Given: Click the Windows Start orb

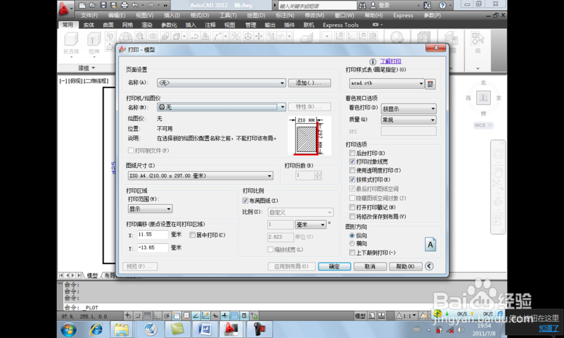Looking at the screenshot, I should [69, 329].
